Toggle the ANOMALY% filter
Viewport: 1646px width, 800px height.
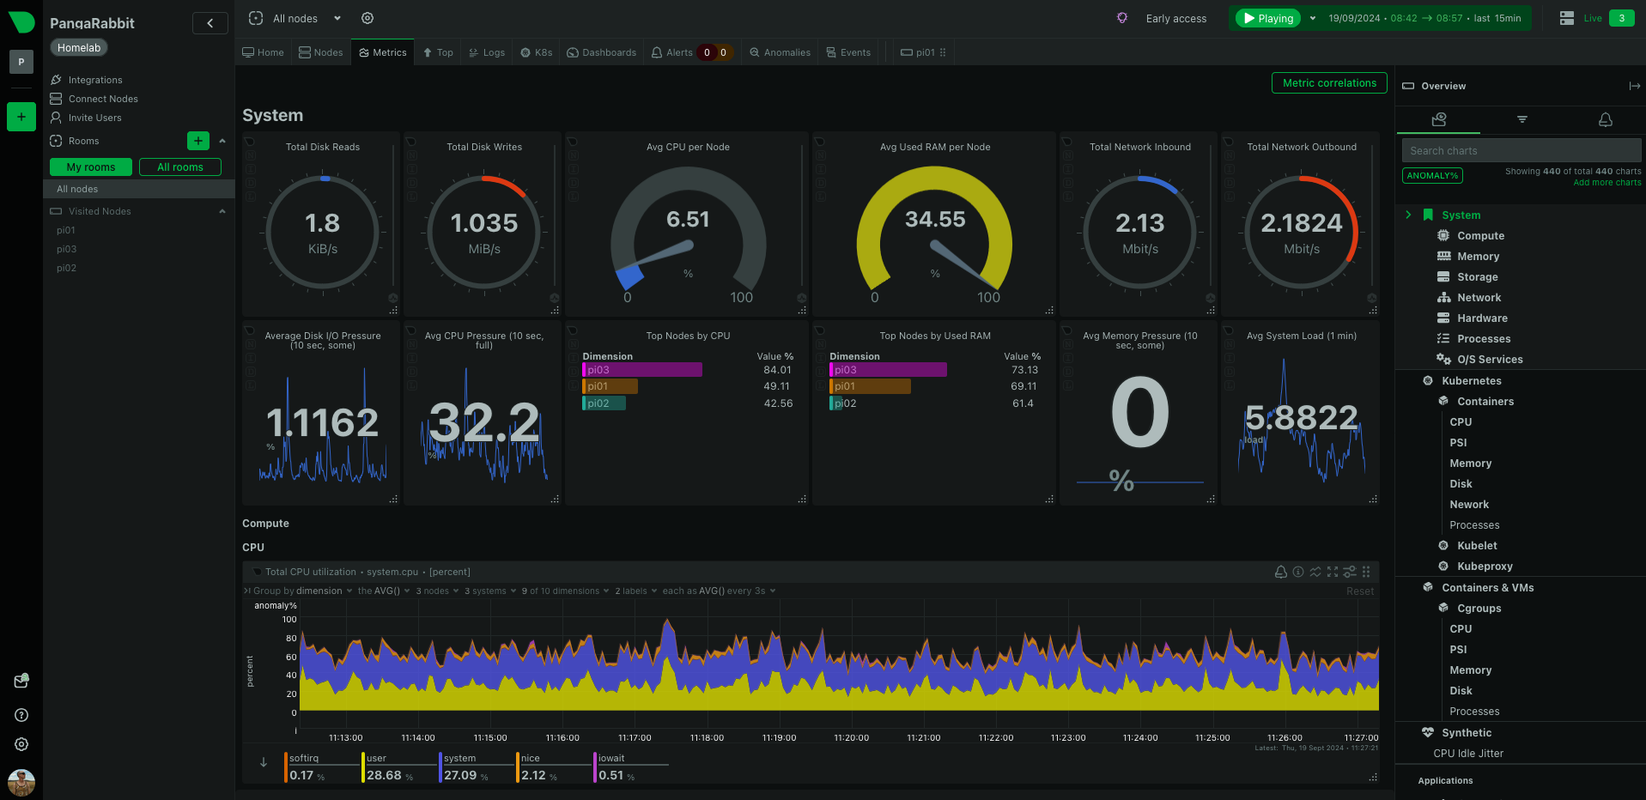tap(1431, 175)
